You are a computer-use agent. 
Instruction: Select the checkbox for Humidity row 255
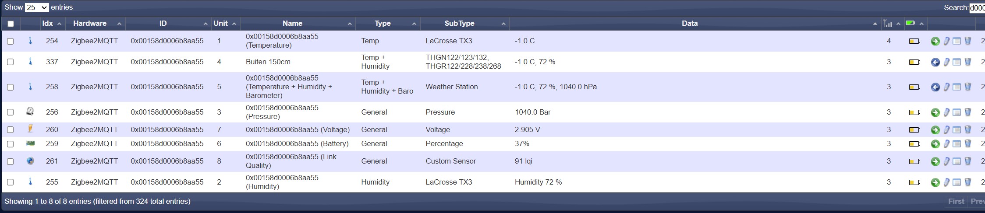(11, 182)
